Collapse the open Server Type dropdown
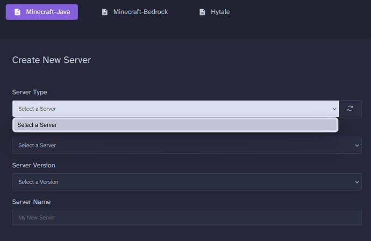 pyautogui.click(x=176, y=109)
